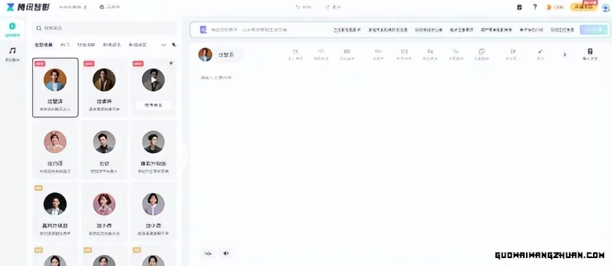Click the pencil icon to rename project
The height and width of the screenshot is (266, 612).
(85, 7)
